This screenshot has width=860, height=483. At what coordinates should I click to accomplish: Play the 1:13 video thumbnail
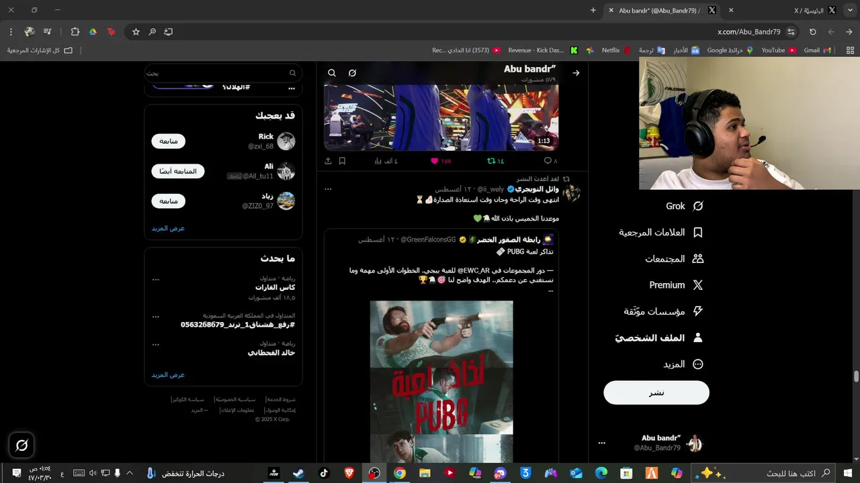(441, 117)
